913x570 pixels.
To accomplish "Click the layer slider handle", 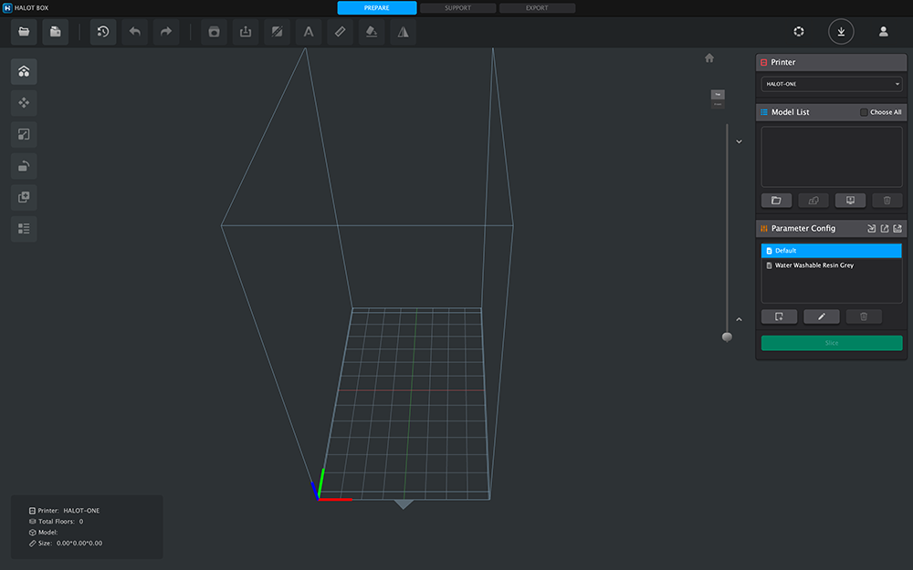I will point(727,337).
